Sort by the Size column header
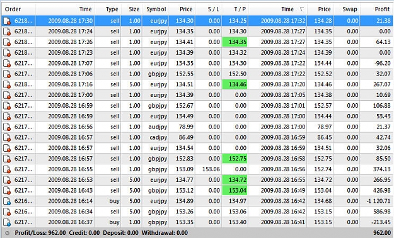Viewport: 394px width, 238px height. 134,9
